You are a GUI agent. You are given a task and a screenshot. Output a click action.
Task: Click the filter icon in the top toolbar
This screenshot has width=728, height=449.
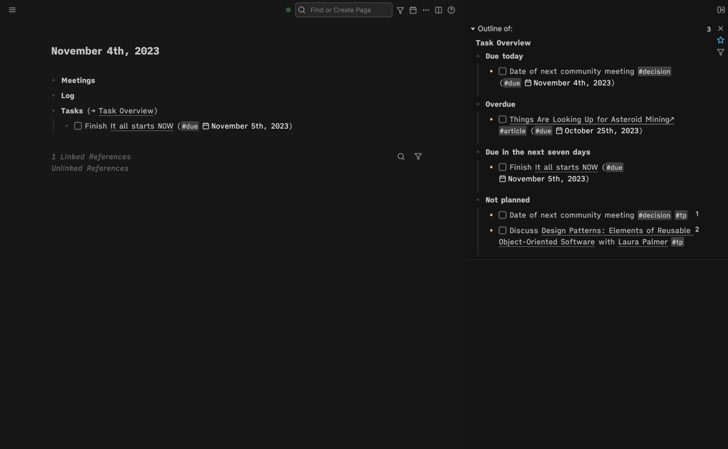click(x=400, y=10)
